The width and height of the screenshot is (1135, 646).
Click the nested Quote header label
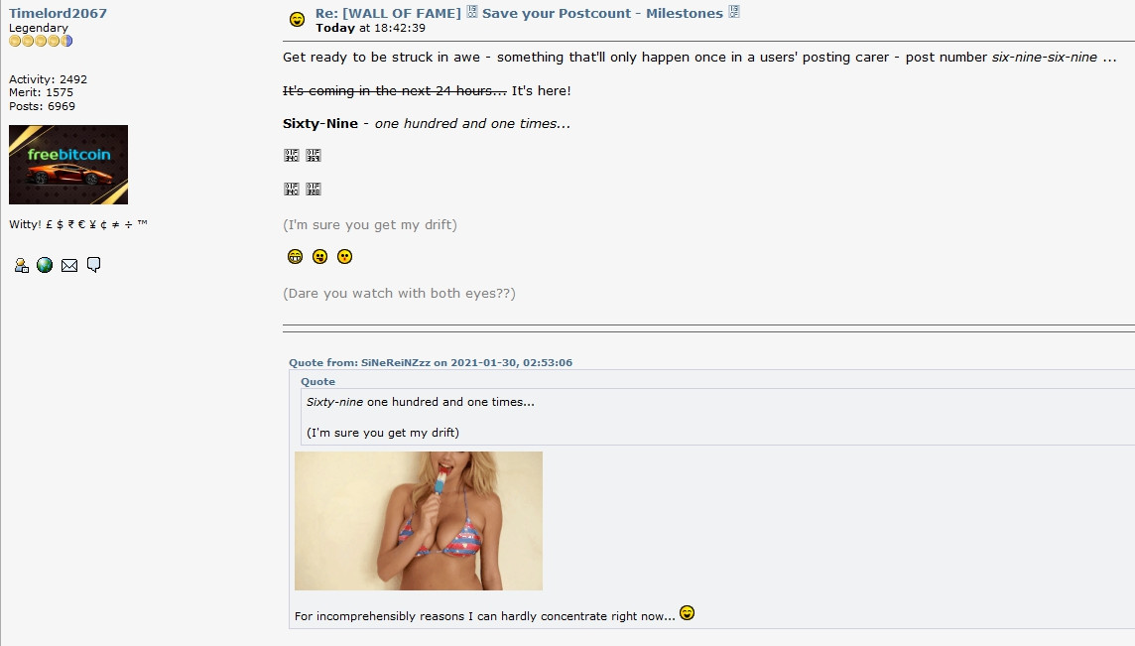click(317, 382)
